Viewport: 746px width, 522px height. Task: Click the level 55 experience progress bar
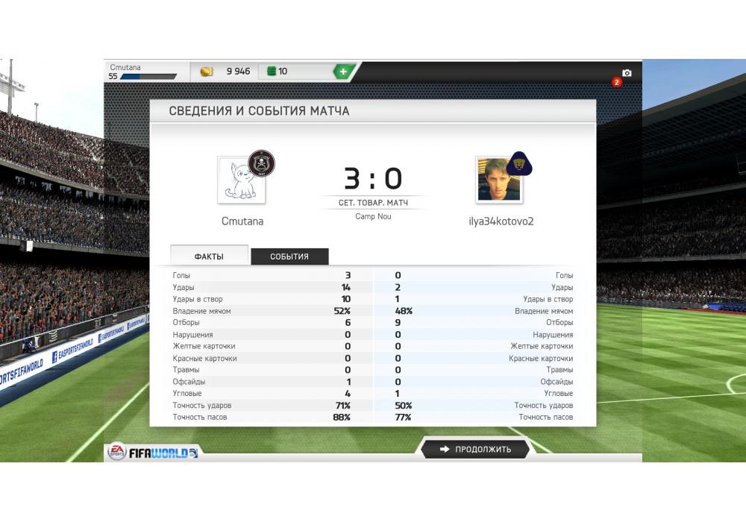coord(148,77)
